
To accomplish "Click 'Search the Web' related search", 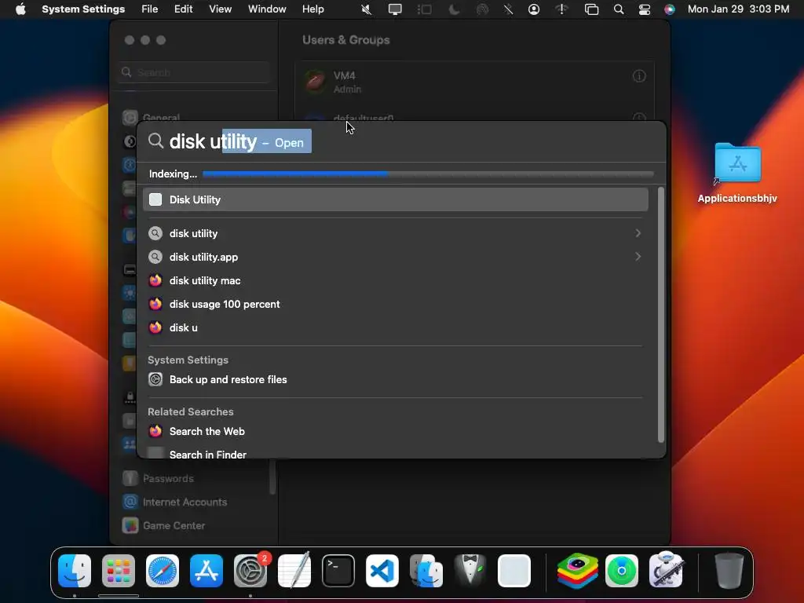I will click(x=396, y=431).
